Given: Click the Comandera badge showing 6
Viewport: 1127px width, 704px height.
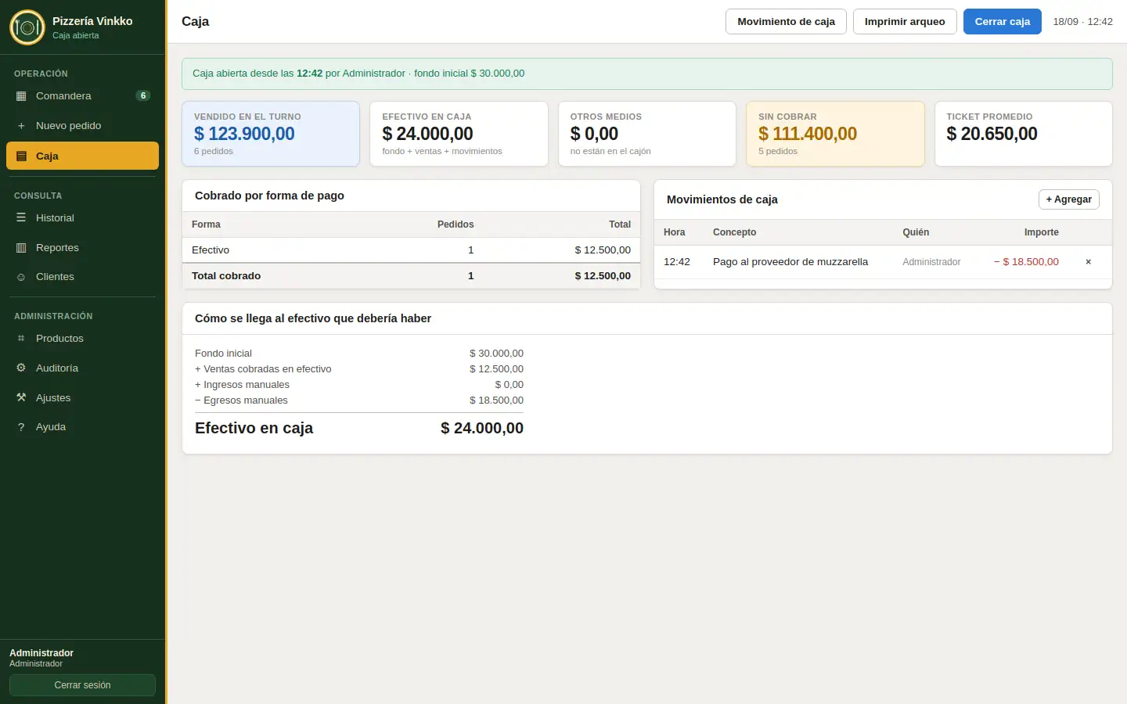Looking at the screenshot, I should click(143, 96).
